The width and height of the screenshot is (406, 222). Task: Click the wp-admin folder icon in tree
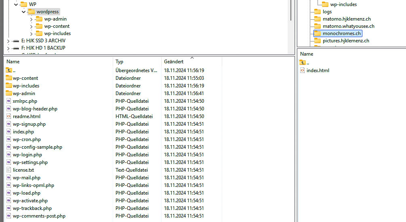[x=39, y=19]
